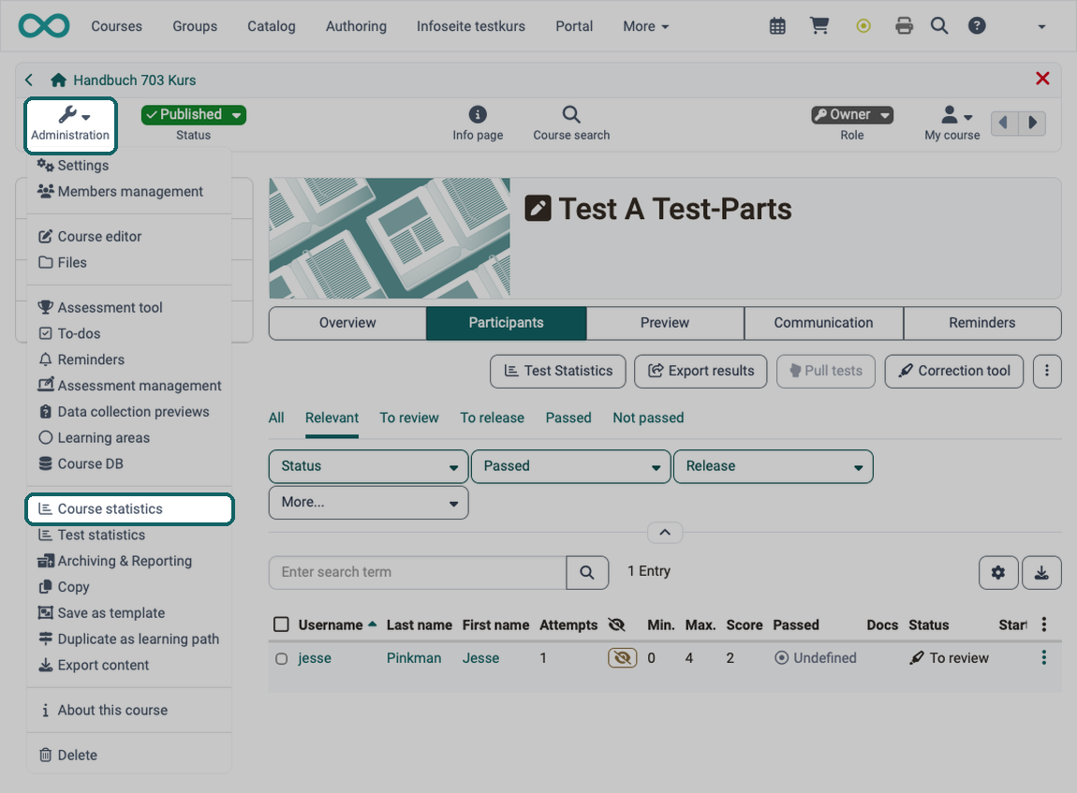Screen dimensions: 1077x793
Task: Tick the checkbox for user jesse
Action: [282, 658]
